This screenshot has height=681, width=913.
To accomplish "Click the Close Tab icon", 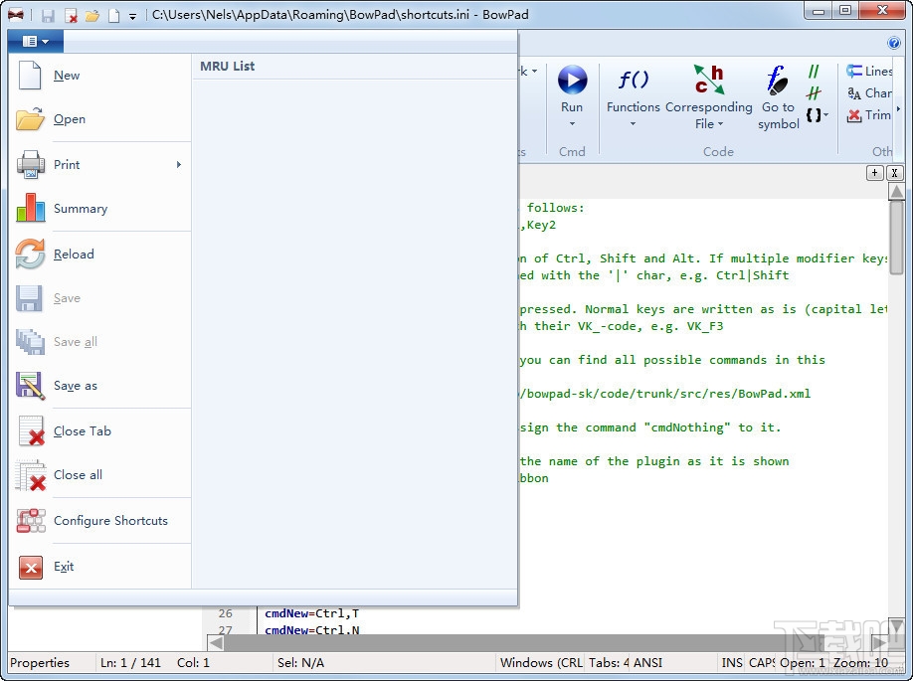I will pos(31,431).
